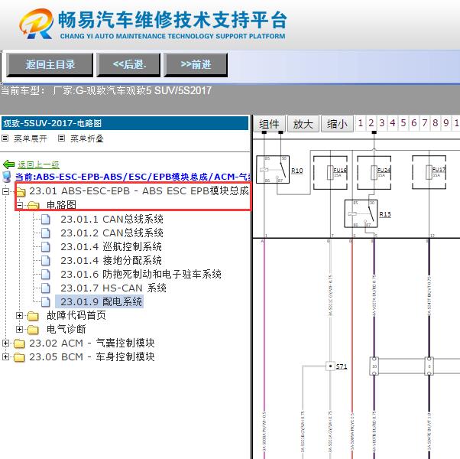Select 23.01.9 配电系统 entry
This screenshot has height=459, width=460.
click(x=99, y=302)
